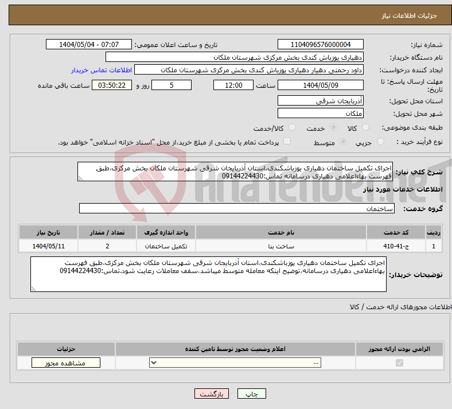Click the نام خدمت column header
This screenshot has width=452, height=409.
280,232
